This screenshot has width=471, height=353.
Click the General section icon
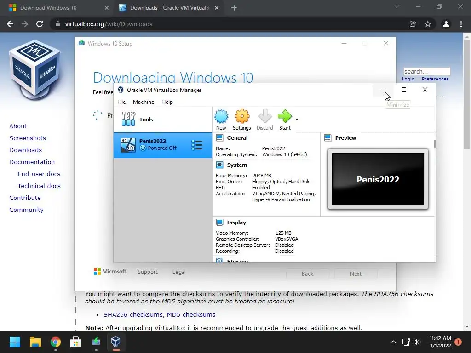click(x=219, y=138)
